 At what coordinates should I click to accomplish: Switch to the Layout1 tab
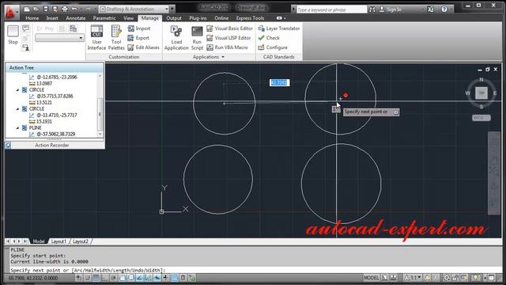point(59,241)
